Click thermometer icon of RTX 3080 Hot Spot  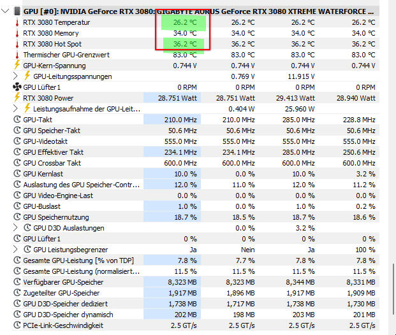tap(17, 44)
